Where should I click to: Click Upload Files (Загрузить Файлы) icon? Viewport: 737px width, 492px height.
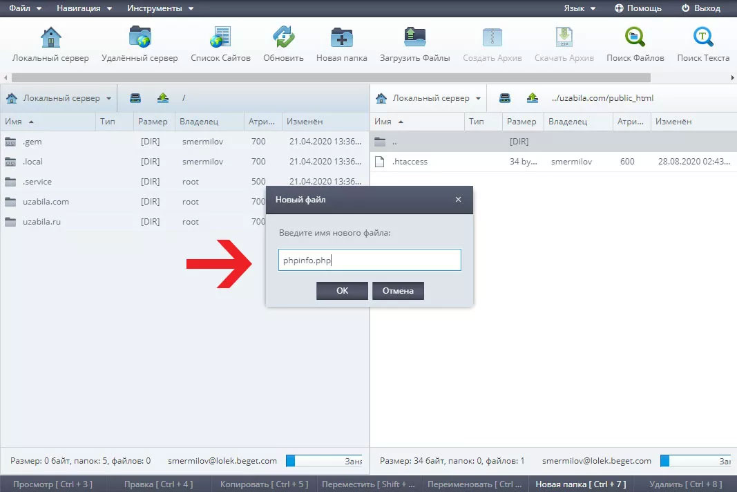[414, 37]
